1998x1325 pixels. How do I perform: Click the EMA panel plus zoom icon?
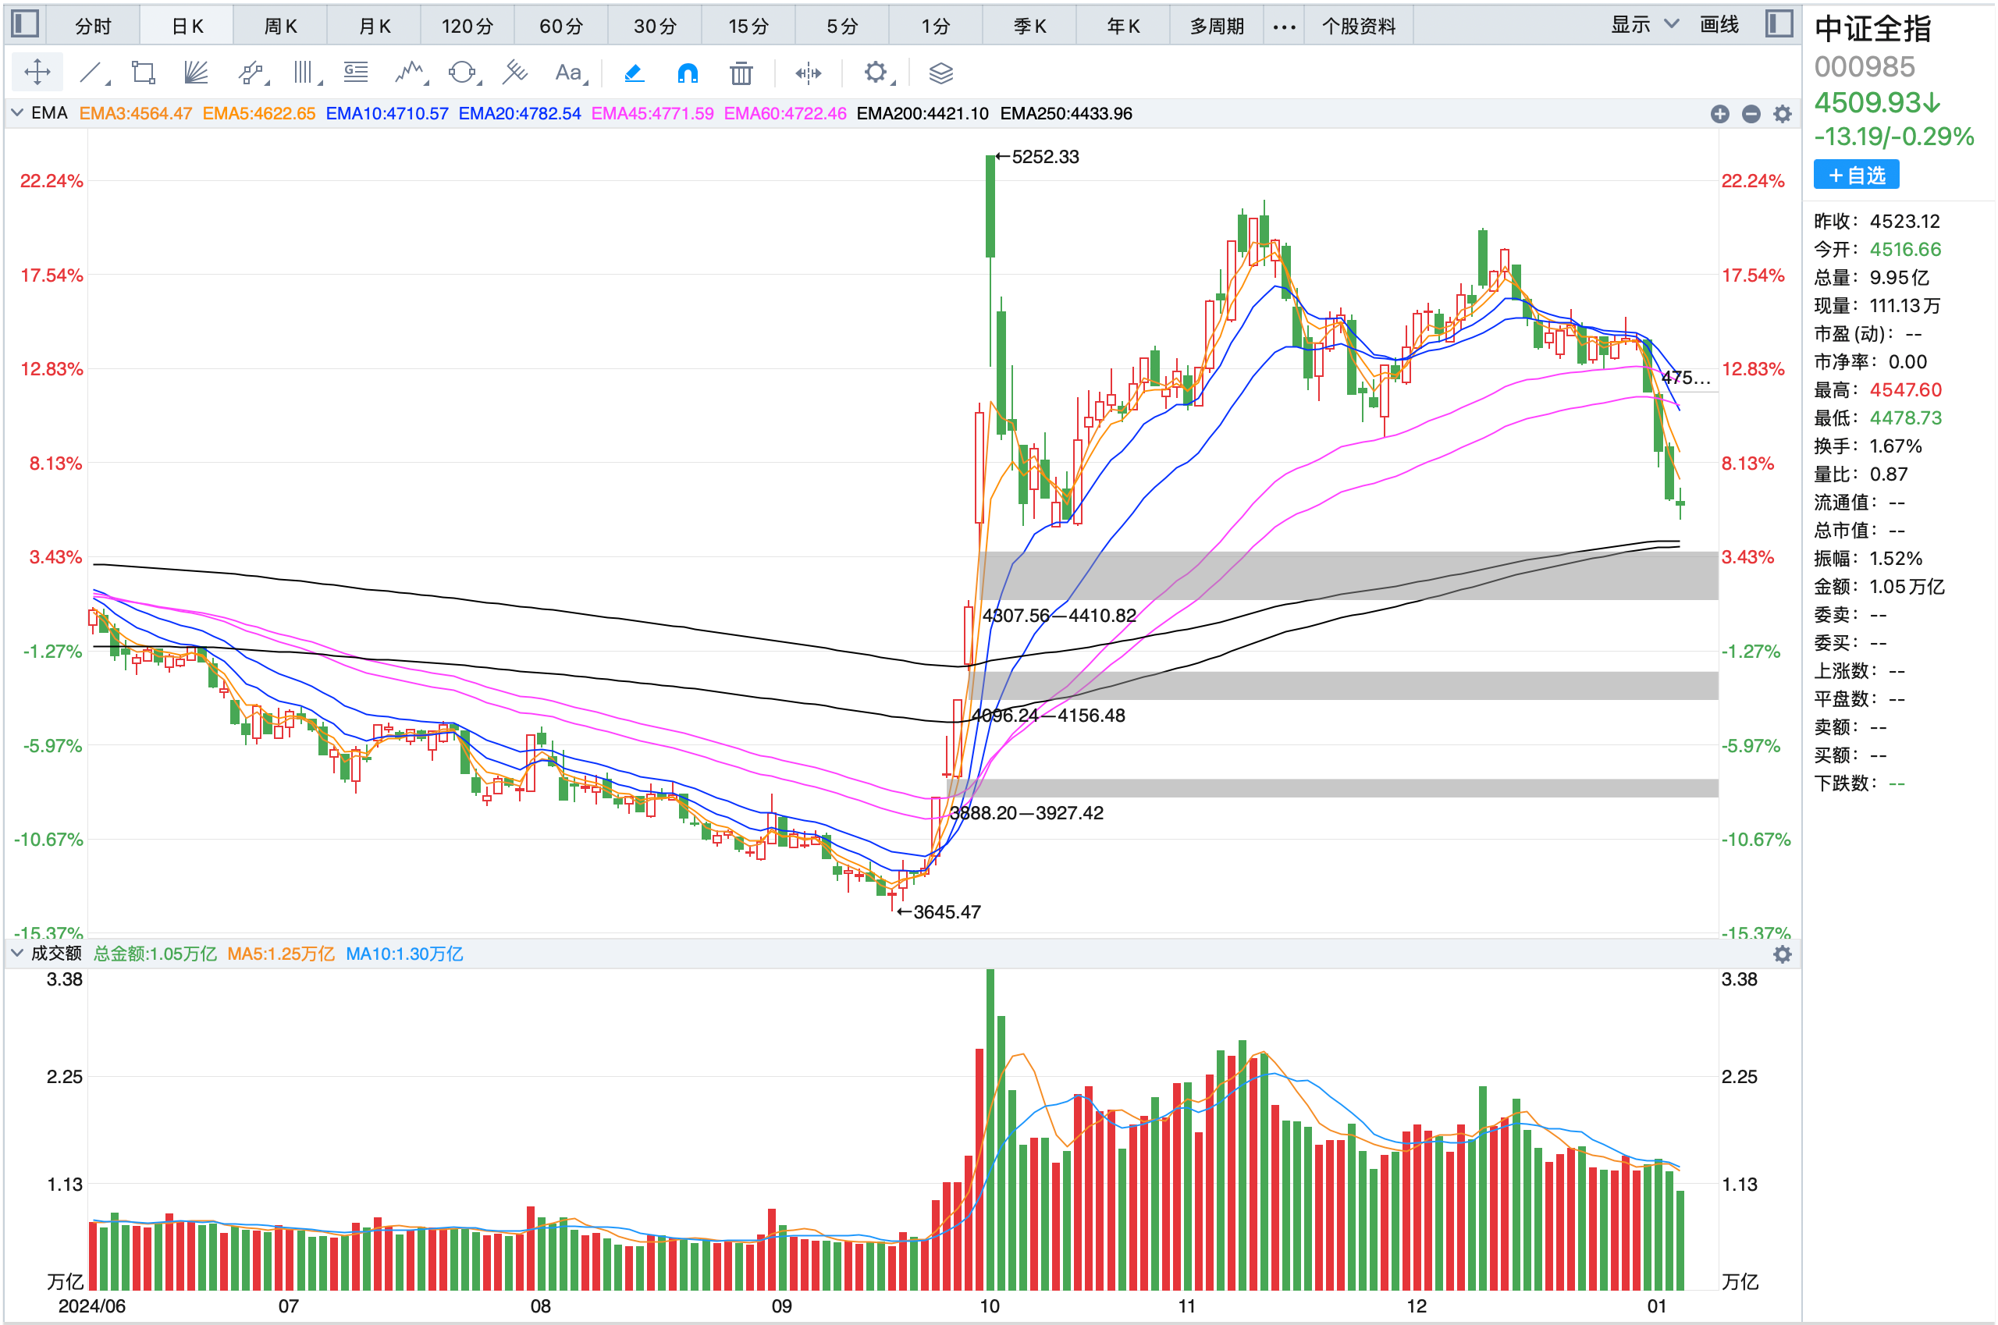(x=1719, y=113)
